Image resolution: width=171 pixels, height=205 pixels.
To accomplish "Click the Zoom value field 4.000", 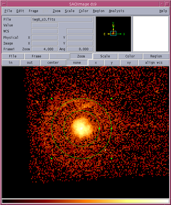I will coord(45,49).
